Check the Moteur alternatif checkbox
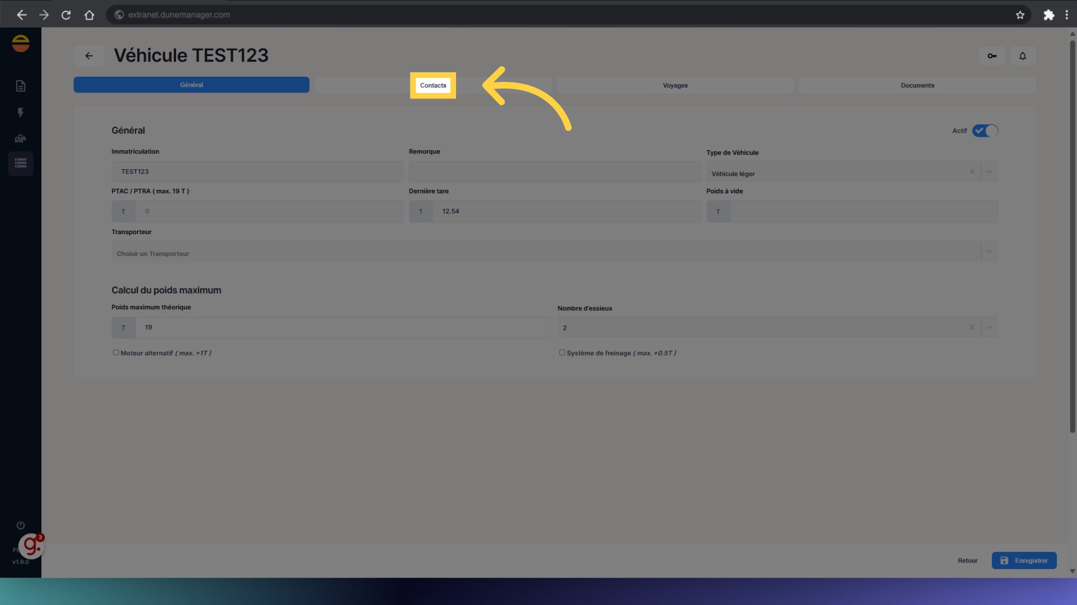 pos(116,352)
